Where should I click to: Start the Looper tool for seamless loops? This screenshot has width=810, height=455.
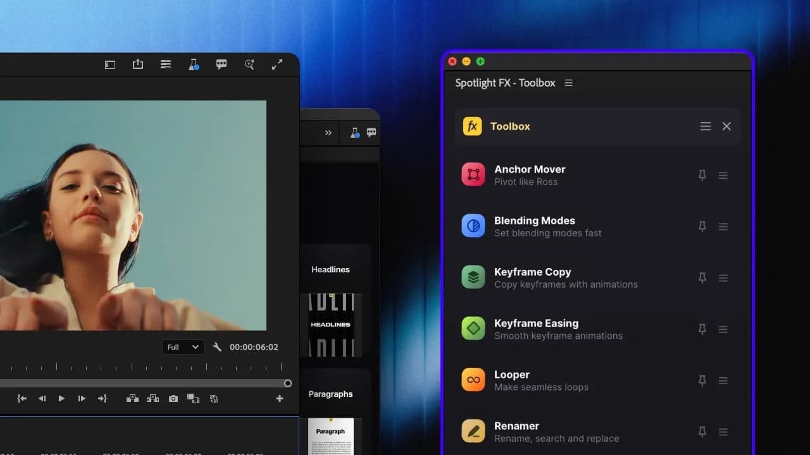coord(511,380)
